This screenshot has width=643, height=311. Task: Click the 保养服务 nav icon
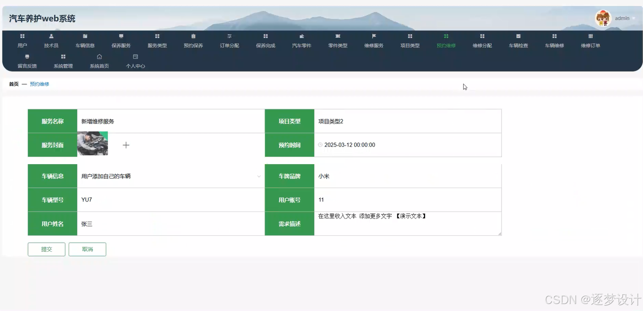pos(121,36)
